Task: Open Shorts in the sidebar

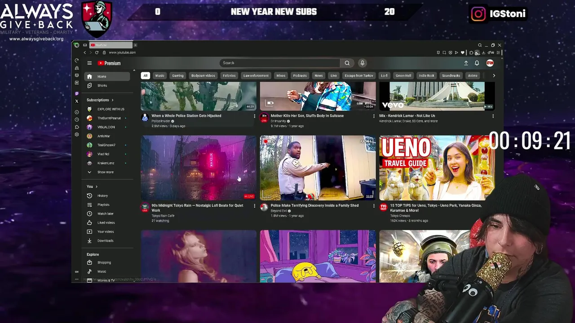Action: tap(107, 86)
